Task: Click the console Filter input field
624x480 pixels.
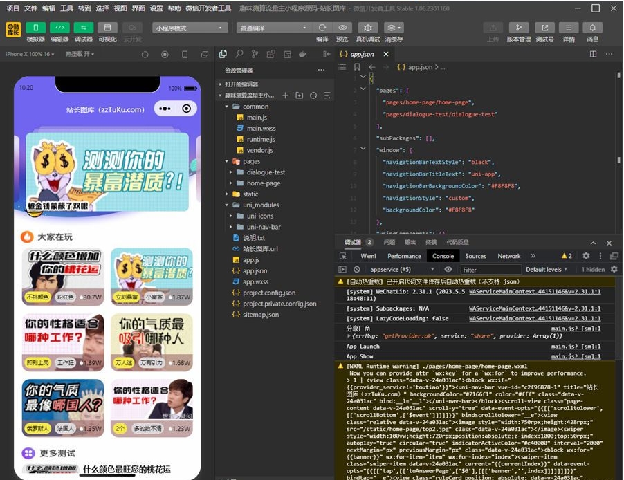Action: click(490, 270)
